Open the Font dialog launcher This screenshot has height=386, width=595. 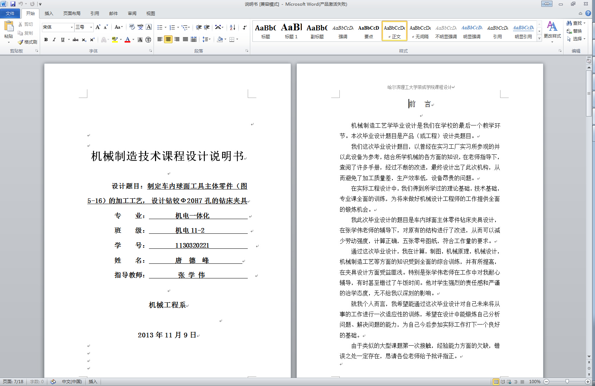(x=150, y=51)
